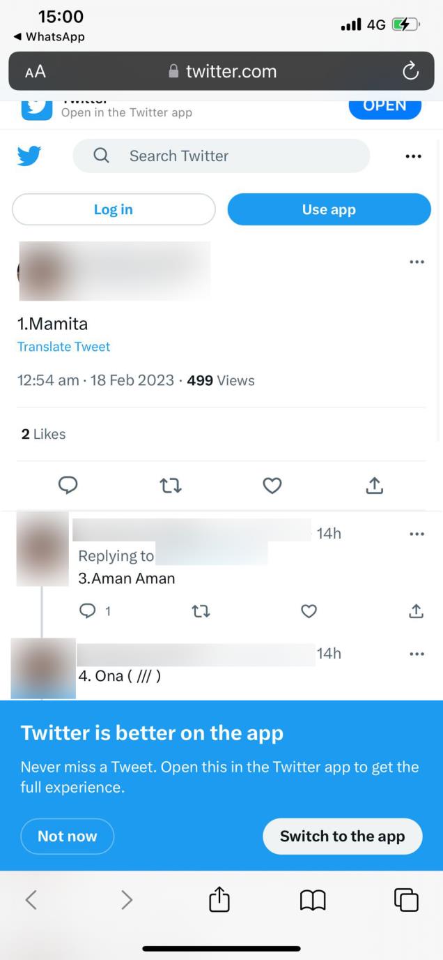The width and height of the screenshot is (443, 960).
Task: Open the AA text size menu
Action: (35, 71)
